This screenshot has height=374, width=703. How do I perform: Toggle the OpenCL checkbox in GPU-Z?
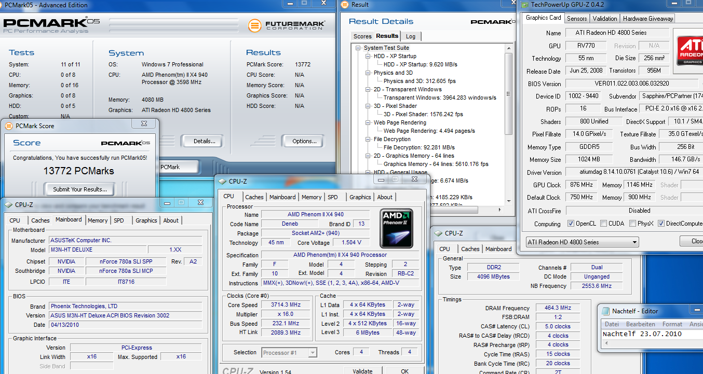[571, 224]
